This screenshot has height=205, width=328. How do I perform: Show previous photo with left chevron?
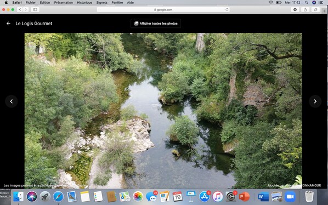coord(12,101)
